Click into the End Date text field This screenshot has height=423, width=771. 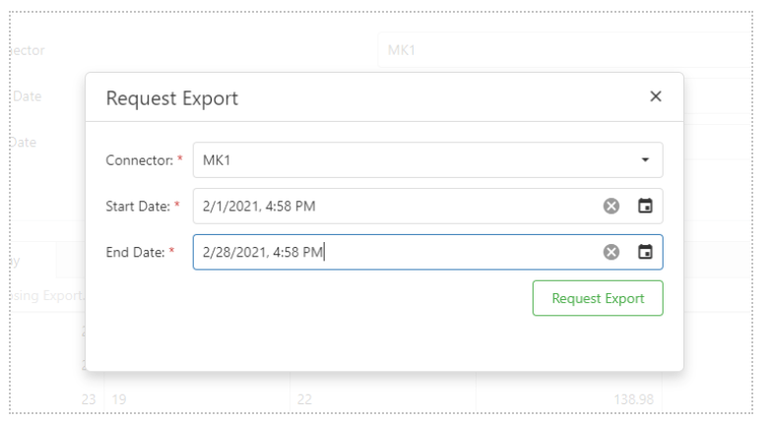(396, 252)
